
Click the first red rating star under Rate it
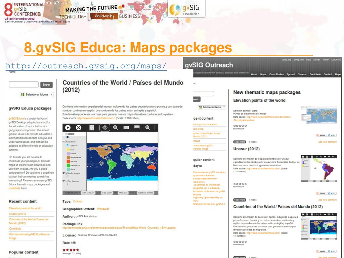tap(64, 250)
